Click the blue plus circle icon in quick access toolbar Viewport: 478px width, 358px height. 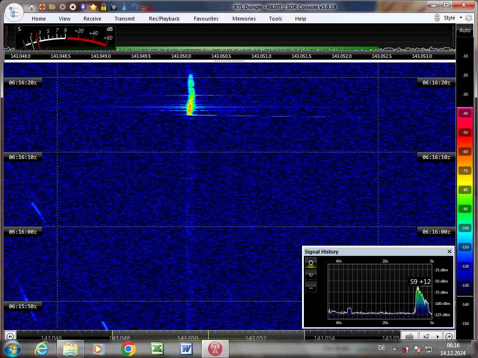83,7
